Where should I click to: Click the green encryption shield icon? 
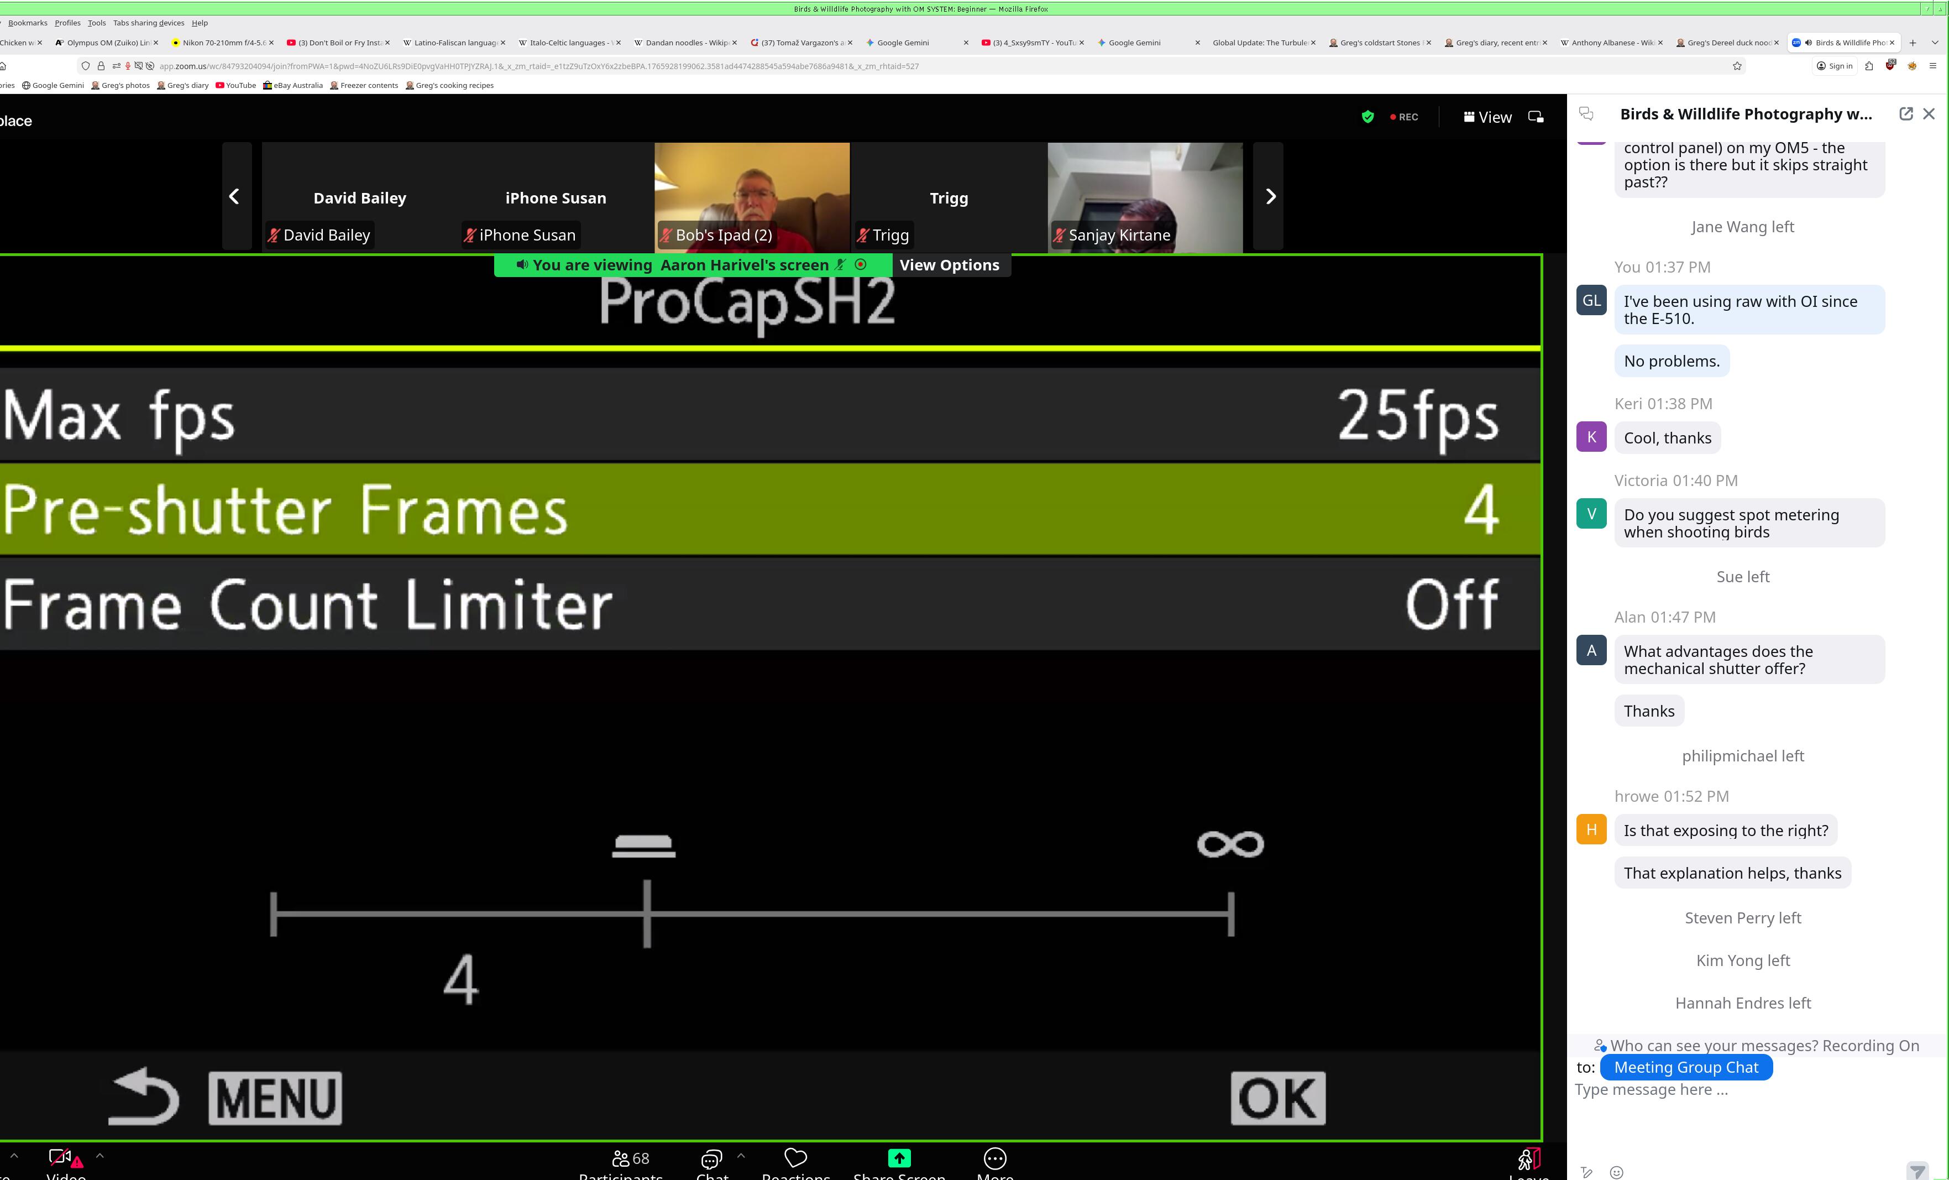(x=1368, y=117)
